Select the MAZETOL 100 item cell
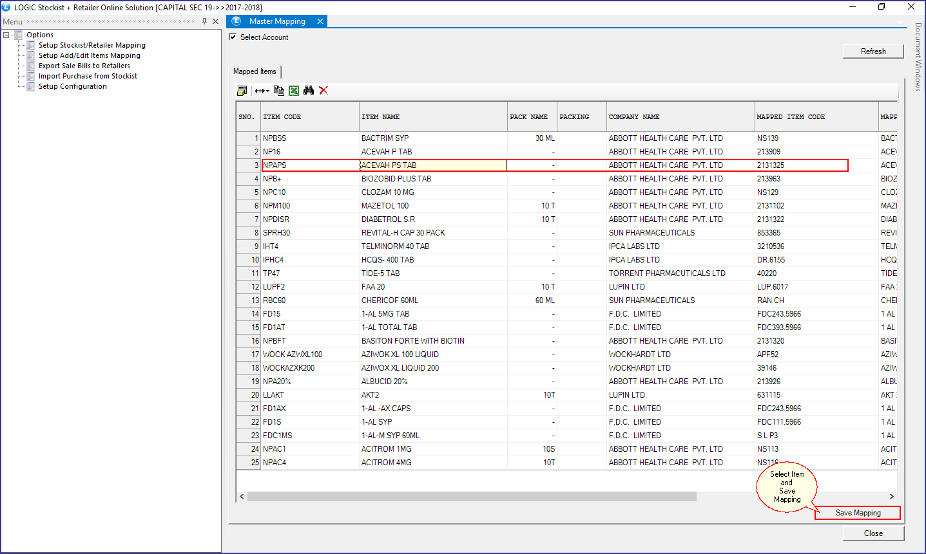The width and height of the screenshot is (926, 554). point(433,206)
